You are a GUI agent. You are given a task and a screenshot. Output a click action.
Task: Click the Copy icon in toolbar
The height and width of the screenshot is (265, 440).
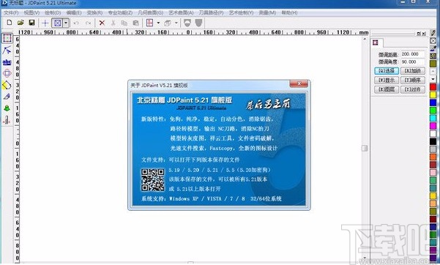tap(124, 23)
